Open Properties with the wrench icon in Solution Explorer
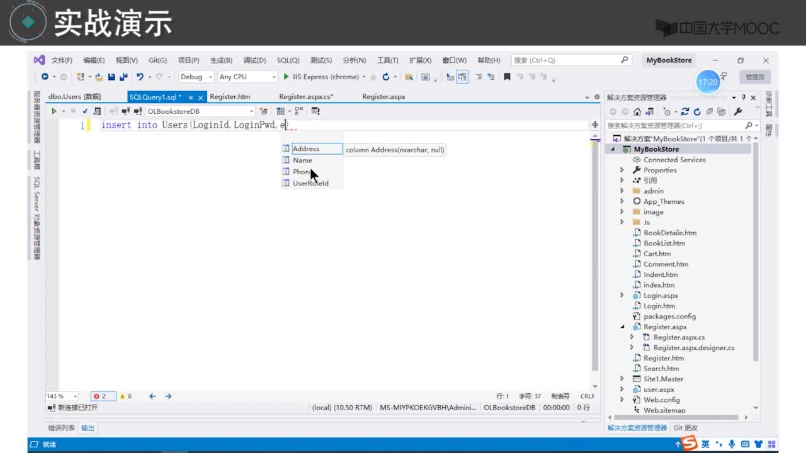The width and height of the screenshot is (806, 453). point(738,112)
